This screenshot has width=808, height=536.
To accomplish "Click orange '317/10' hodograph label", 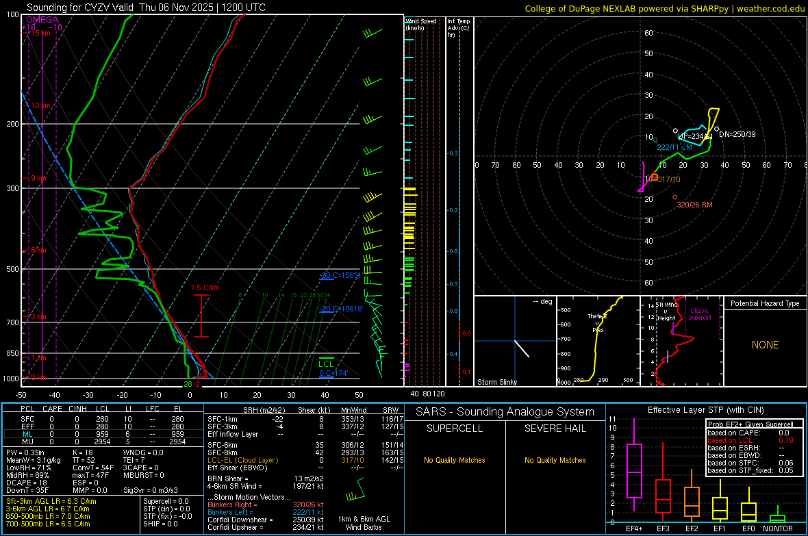I will click(x=669, y=179).
